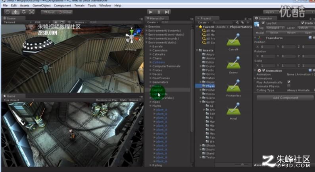315x172 pixels.
Task: Select the Shaders folder in Project tree
Action: (x=208, y=145)
